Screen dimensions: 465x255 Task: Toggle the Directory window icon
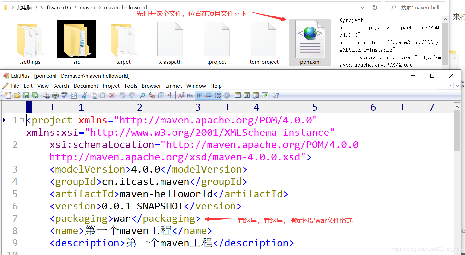click(x=247, y=95)
